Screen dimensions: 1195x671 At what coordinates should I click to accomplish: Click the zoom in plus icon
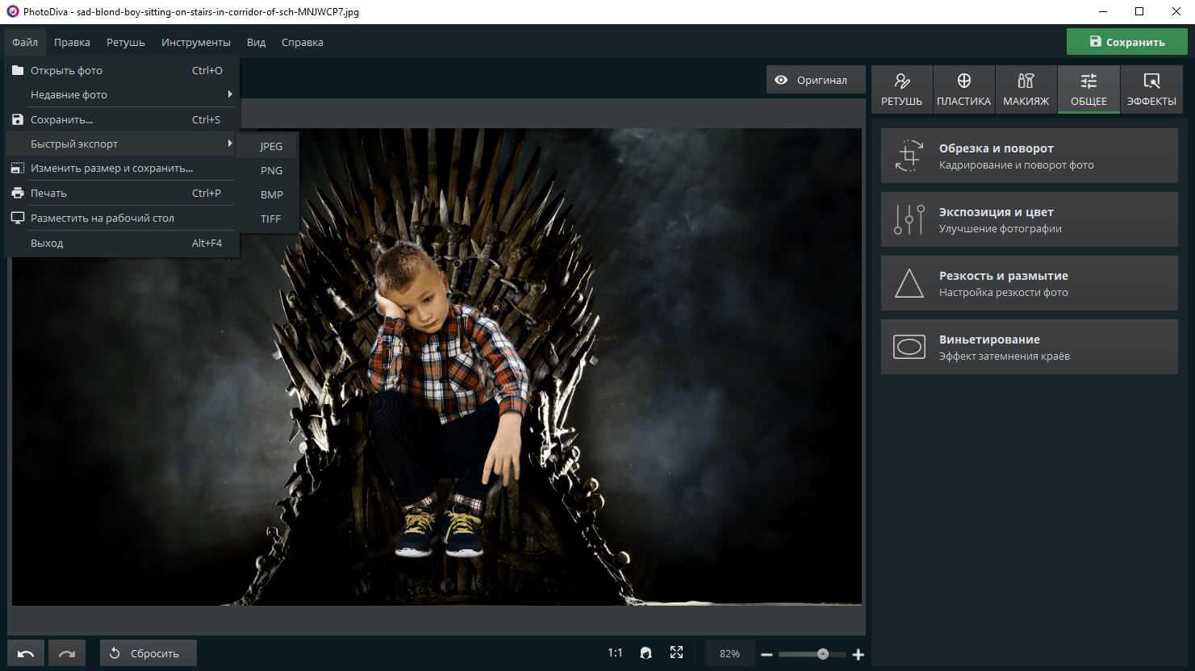tap(859, 654)
